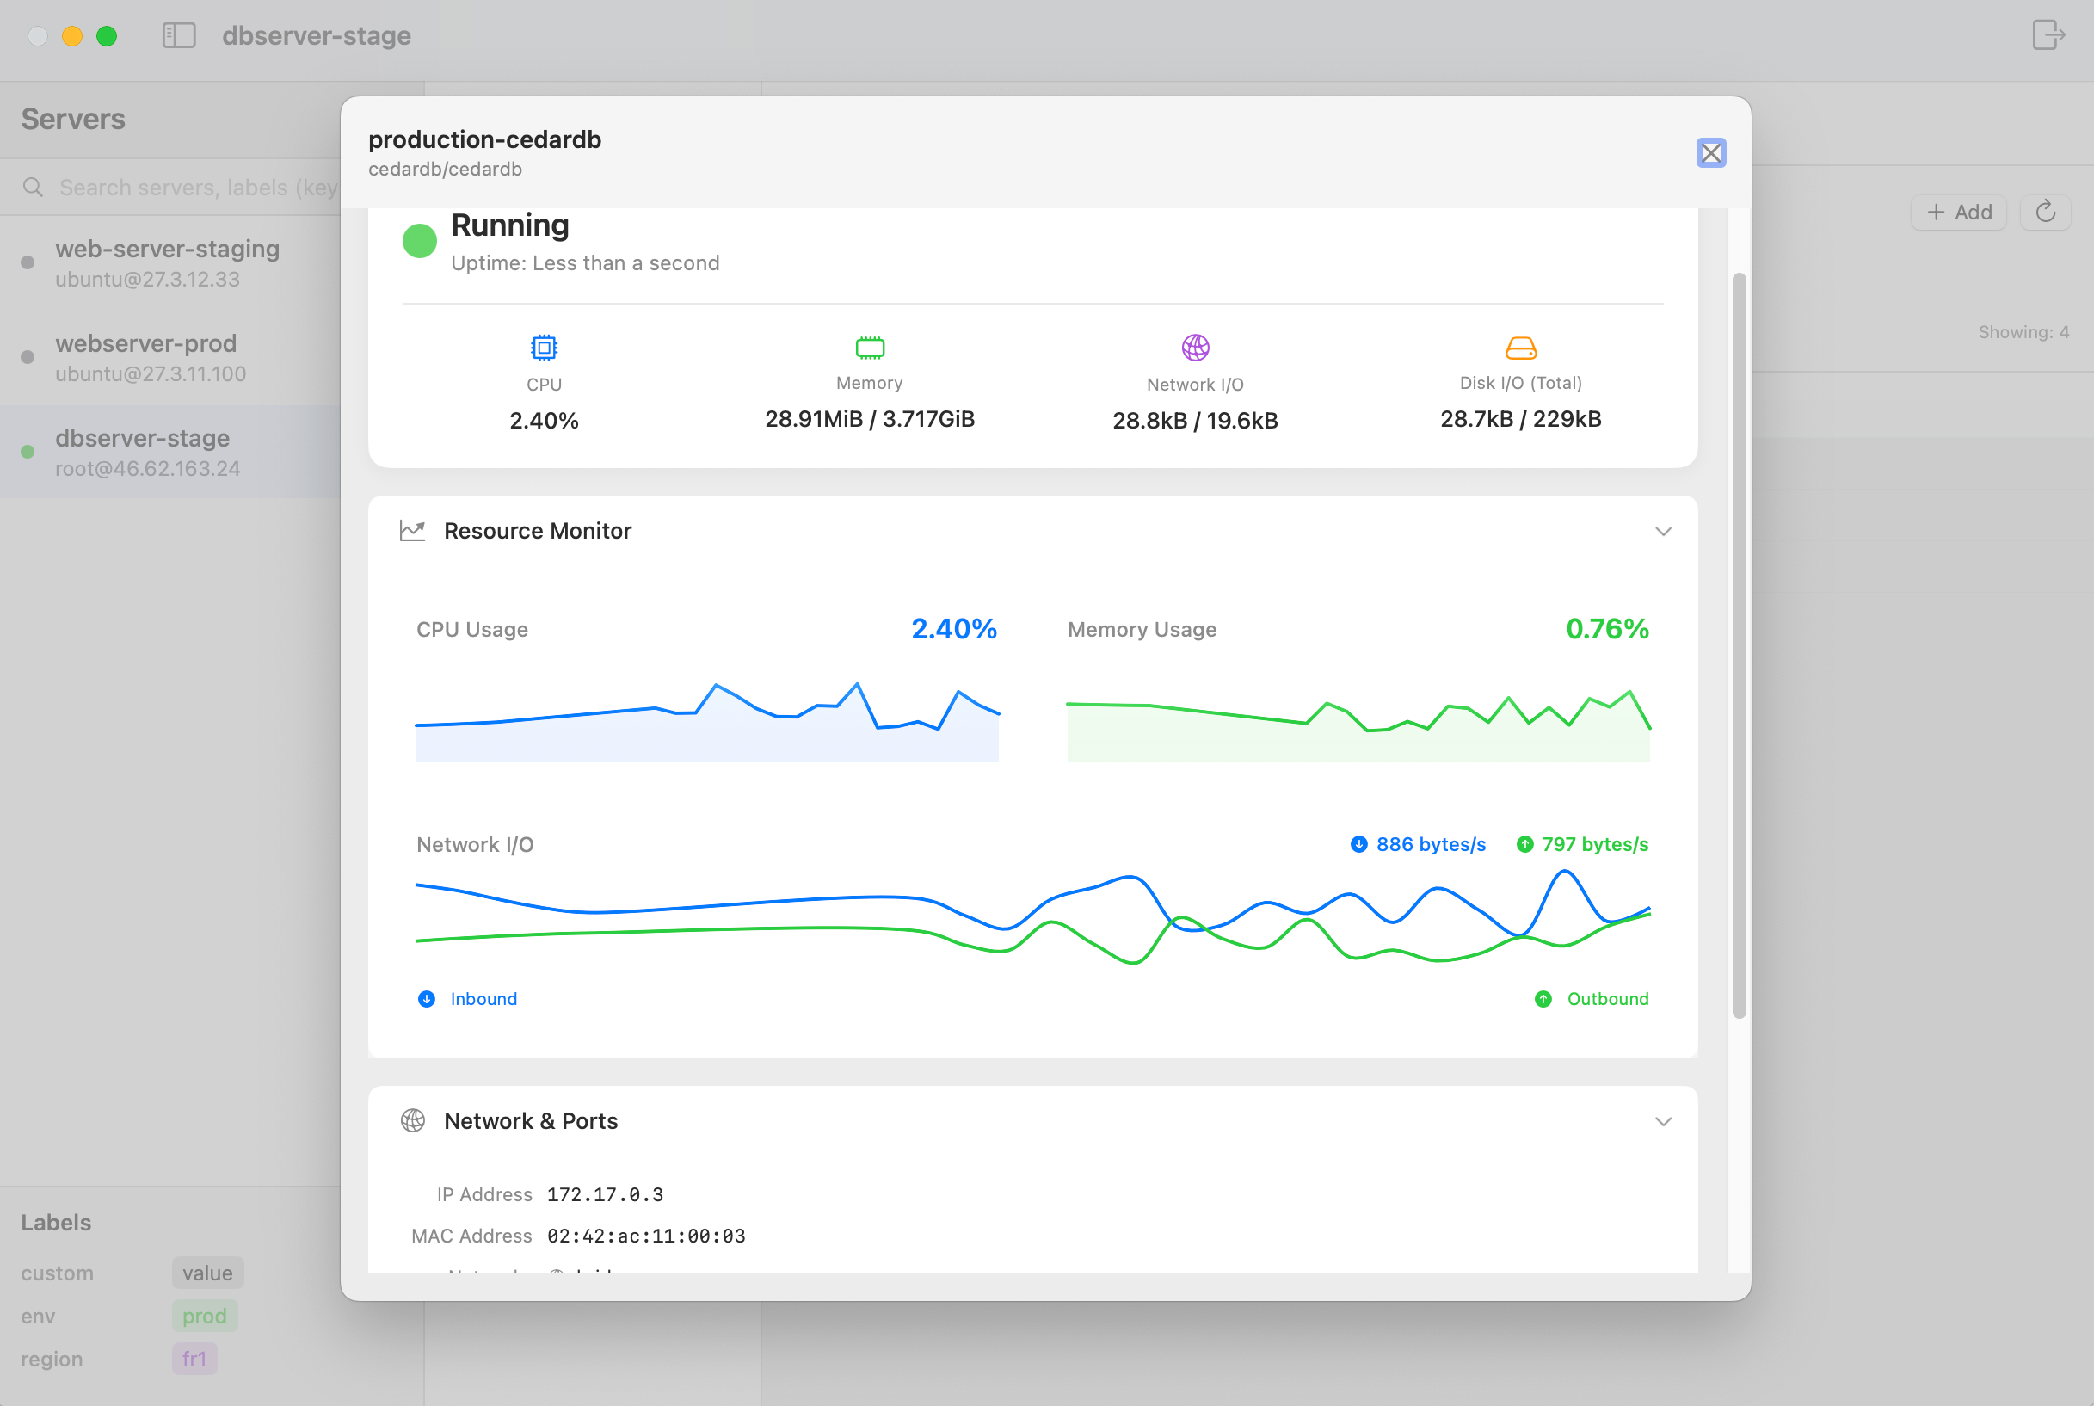Select the webserver-prod server
Screen dimensions: 2094x1406
[x=170, y=357]
